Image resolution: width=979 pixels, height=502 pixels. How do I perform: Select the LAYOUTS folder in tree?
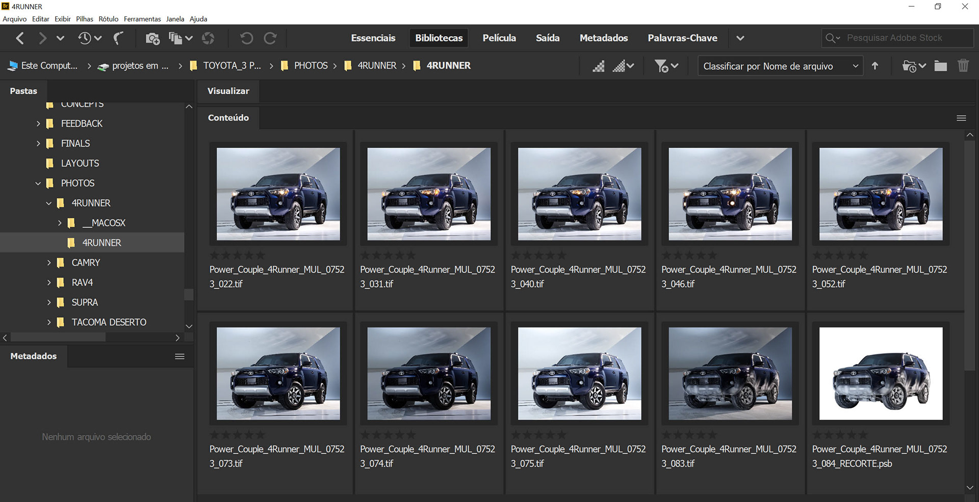(80, 163)
